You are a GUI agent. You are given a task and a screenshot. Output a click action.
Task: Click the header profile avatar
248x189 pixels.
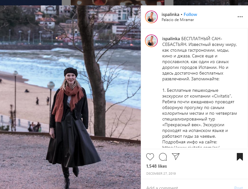click(151, 17)
